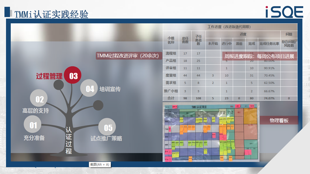Click the 截图(Alt + A) tooltip
The height and width of the screenshot is (174, 310).
(x=100, y=164)
